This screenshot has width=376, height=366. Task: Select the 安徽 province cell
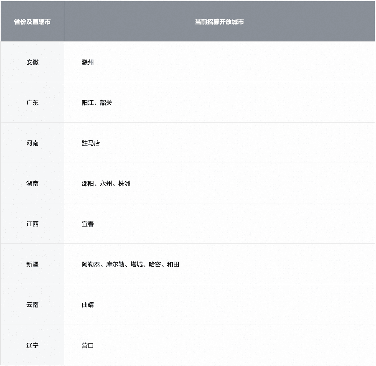click(32, 62)
